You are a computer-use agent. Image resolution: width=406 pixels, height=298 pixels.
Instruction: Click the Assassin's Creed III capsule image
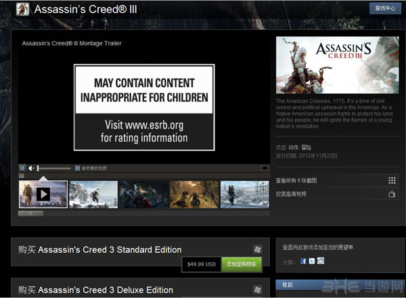tap(338, 65)
